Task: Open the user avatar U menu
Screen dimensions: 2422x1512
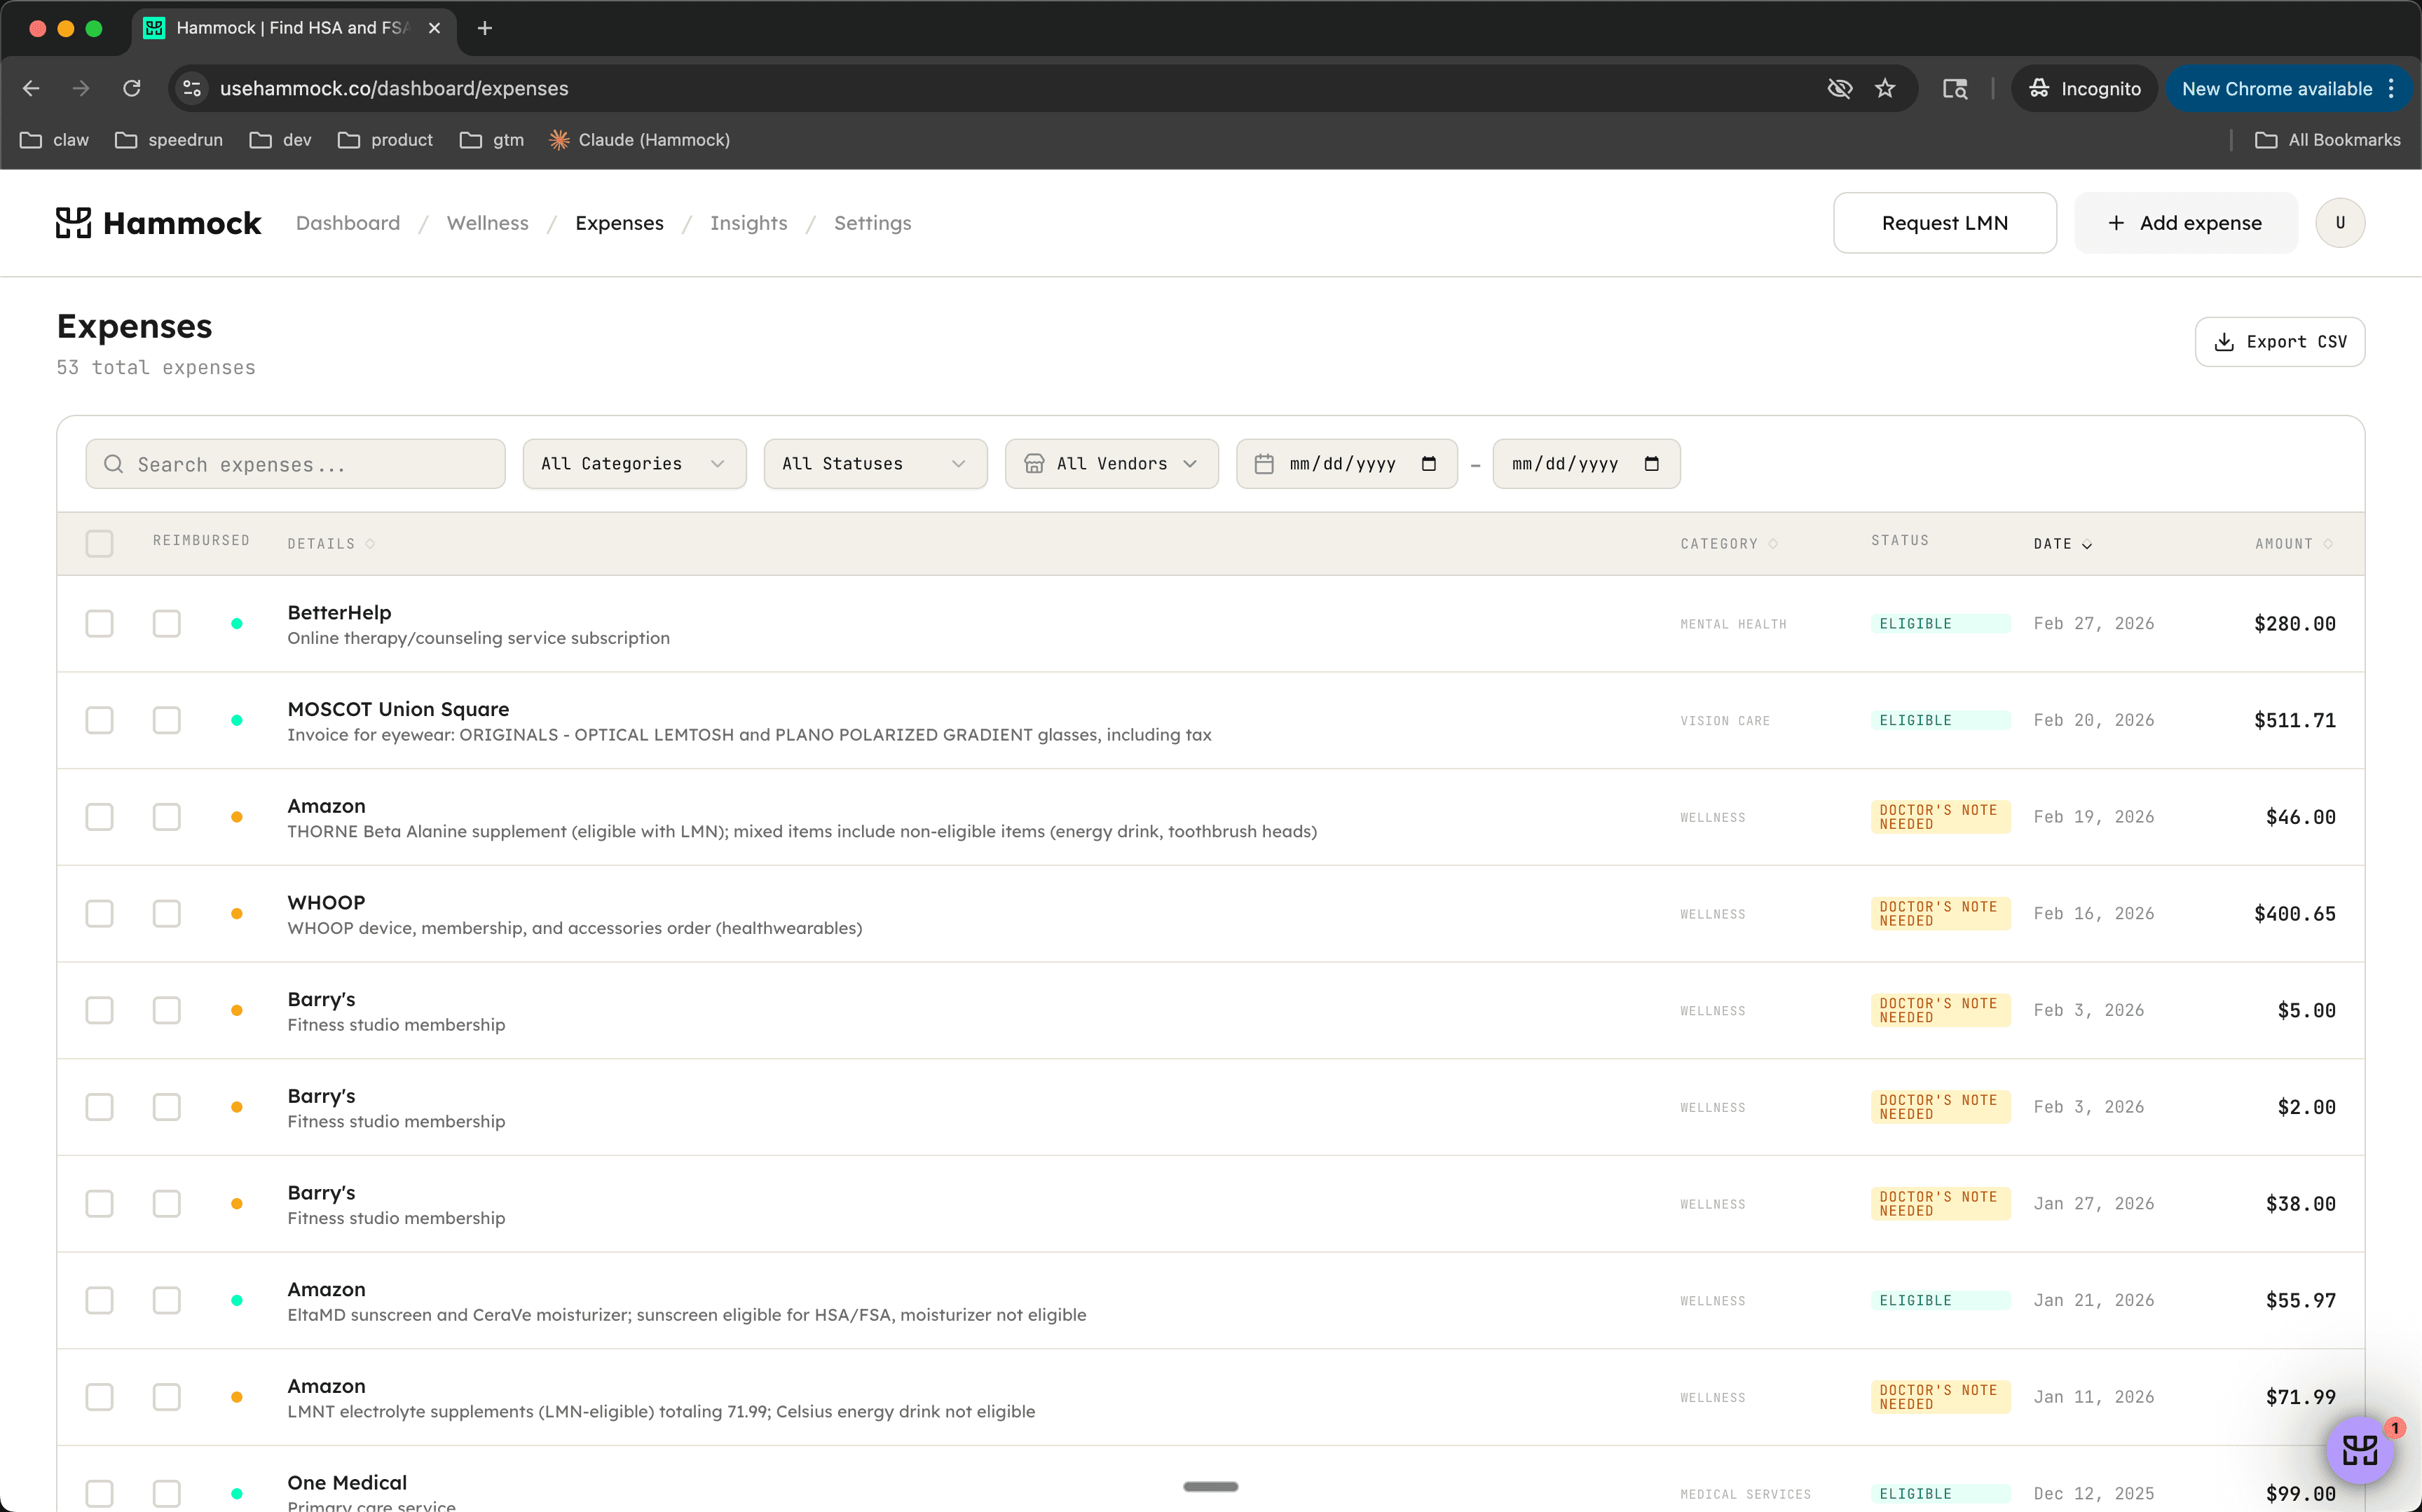Action: click(2340, 223)
